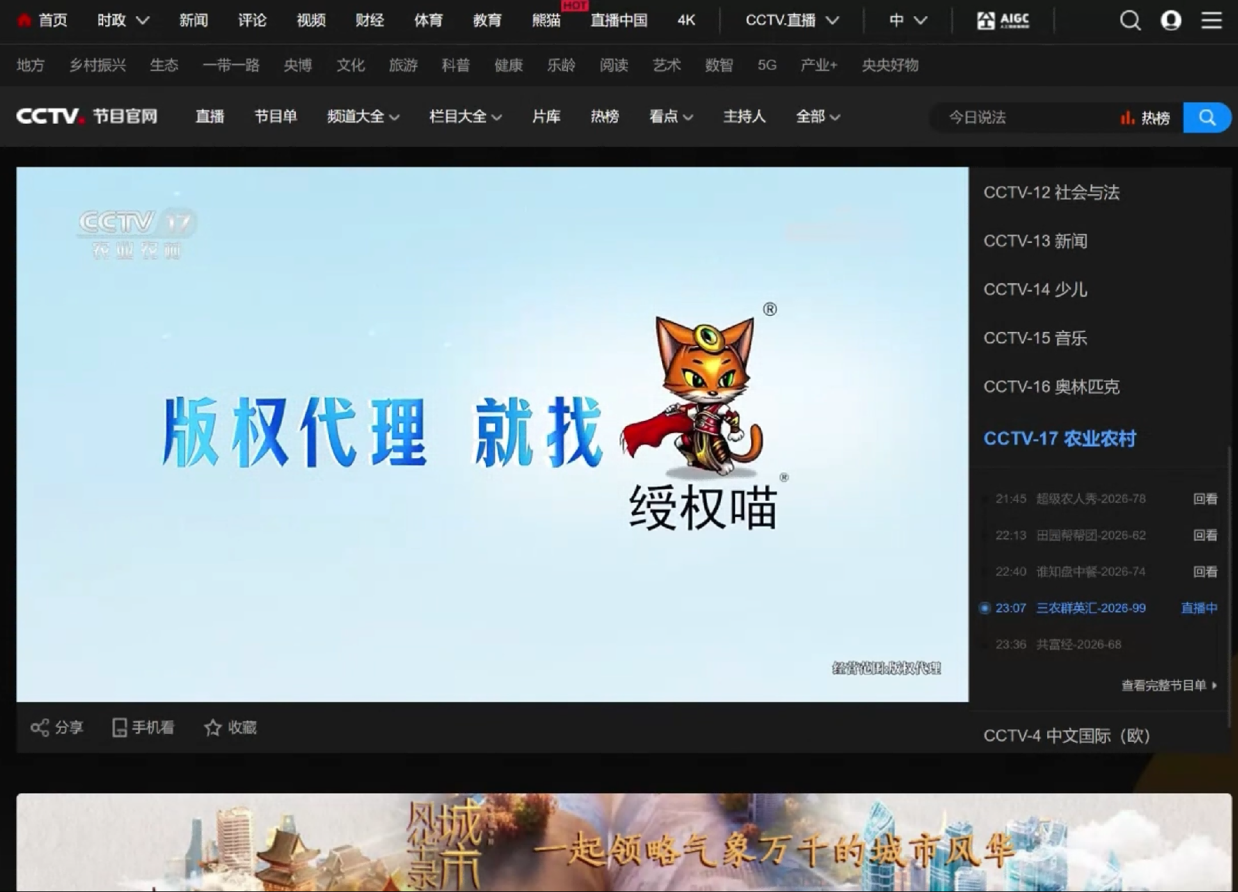Open the user profile icon
Image resolution: width=1238 pixels, height=892 pixels.
tap(1171, 20)
